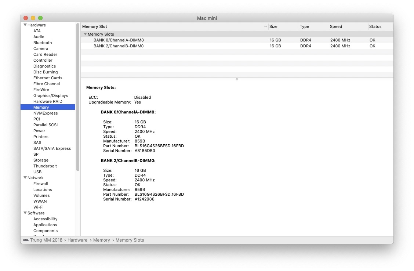The height and width of the screenshot is (271, 414).
Task: Select Fibre Channel in the sidebar
Action: 47,84
